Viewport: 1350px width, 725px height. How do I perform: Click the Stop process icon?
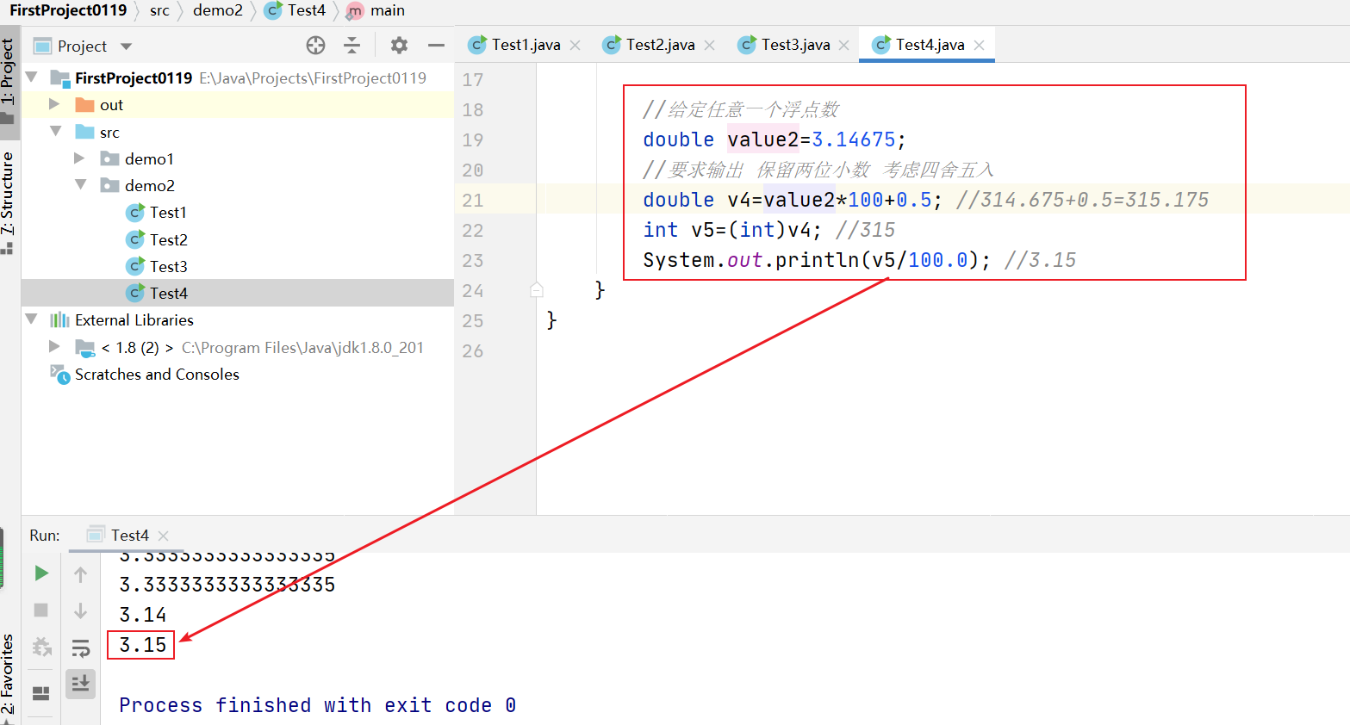click(x=40, y=610)
